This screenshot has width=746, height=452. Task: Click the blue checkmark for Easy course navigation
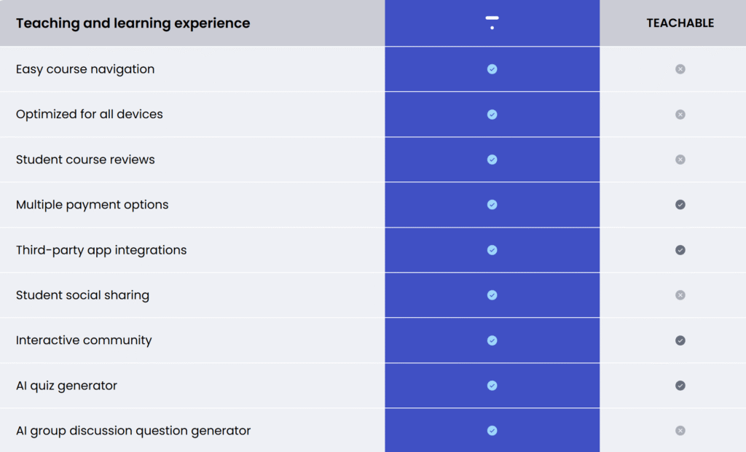[x=492, y=69]
